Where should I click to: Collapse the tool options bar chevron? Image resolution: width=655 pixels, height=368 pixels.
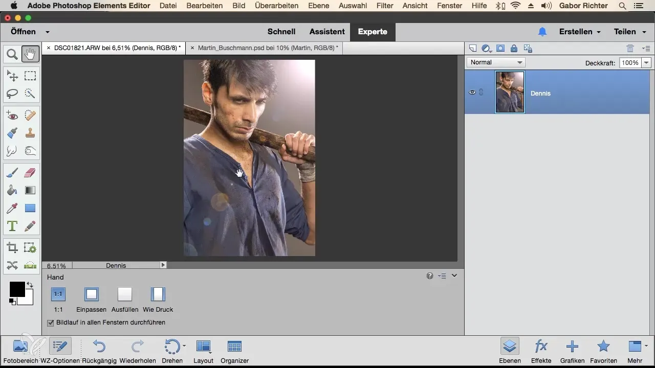pyautogui.click(x=454, y=276)
